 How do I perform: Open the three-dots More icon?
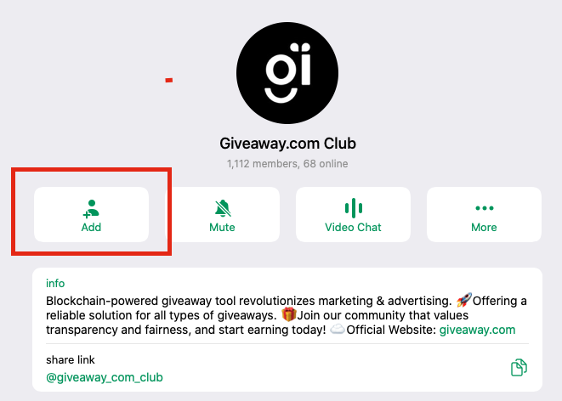tap(485, 208)
